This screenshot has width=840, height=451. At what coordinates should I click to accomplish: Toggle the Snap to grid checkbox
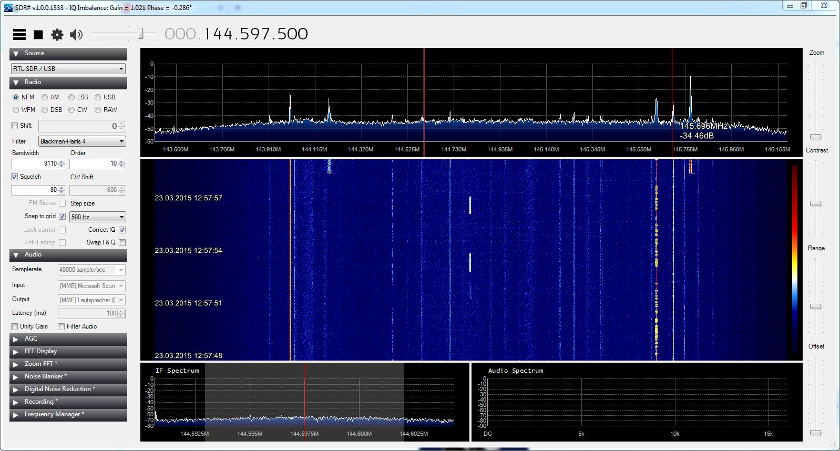[x=62, y=217]
